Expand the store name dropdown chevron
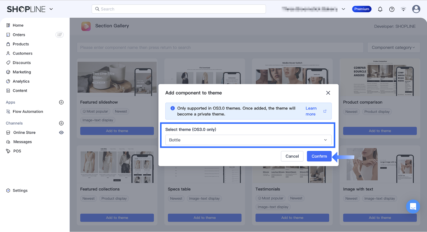 343,9
